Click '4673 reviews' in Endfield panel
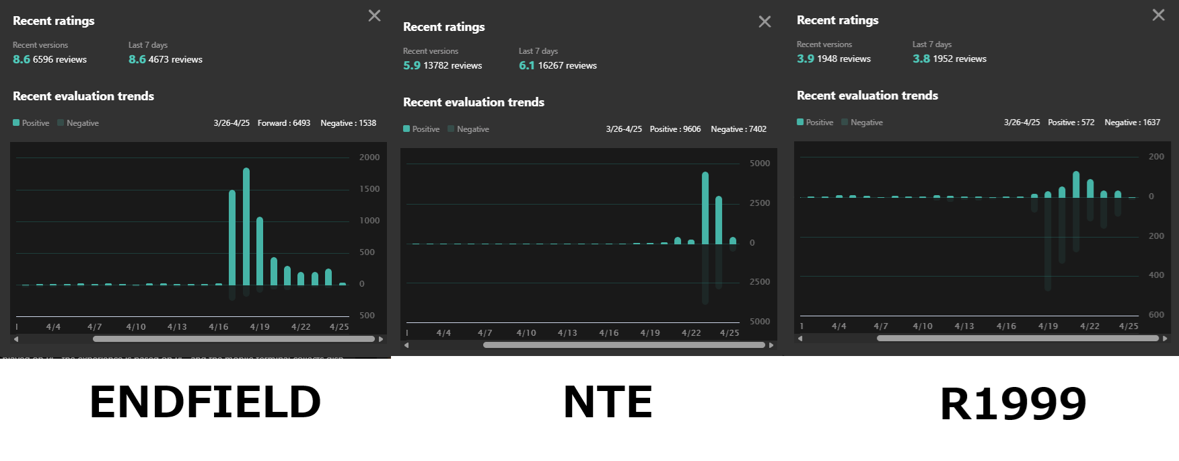This screenshot has width=1179, height=461. (x=176, y=60)
